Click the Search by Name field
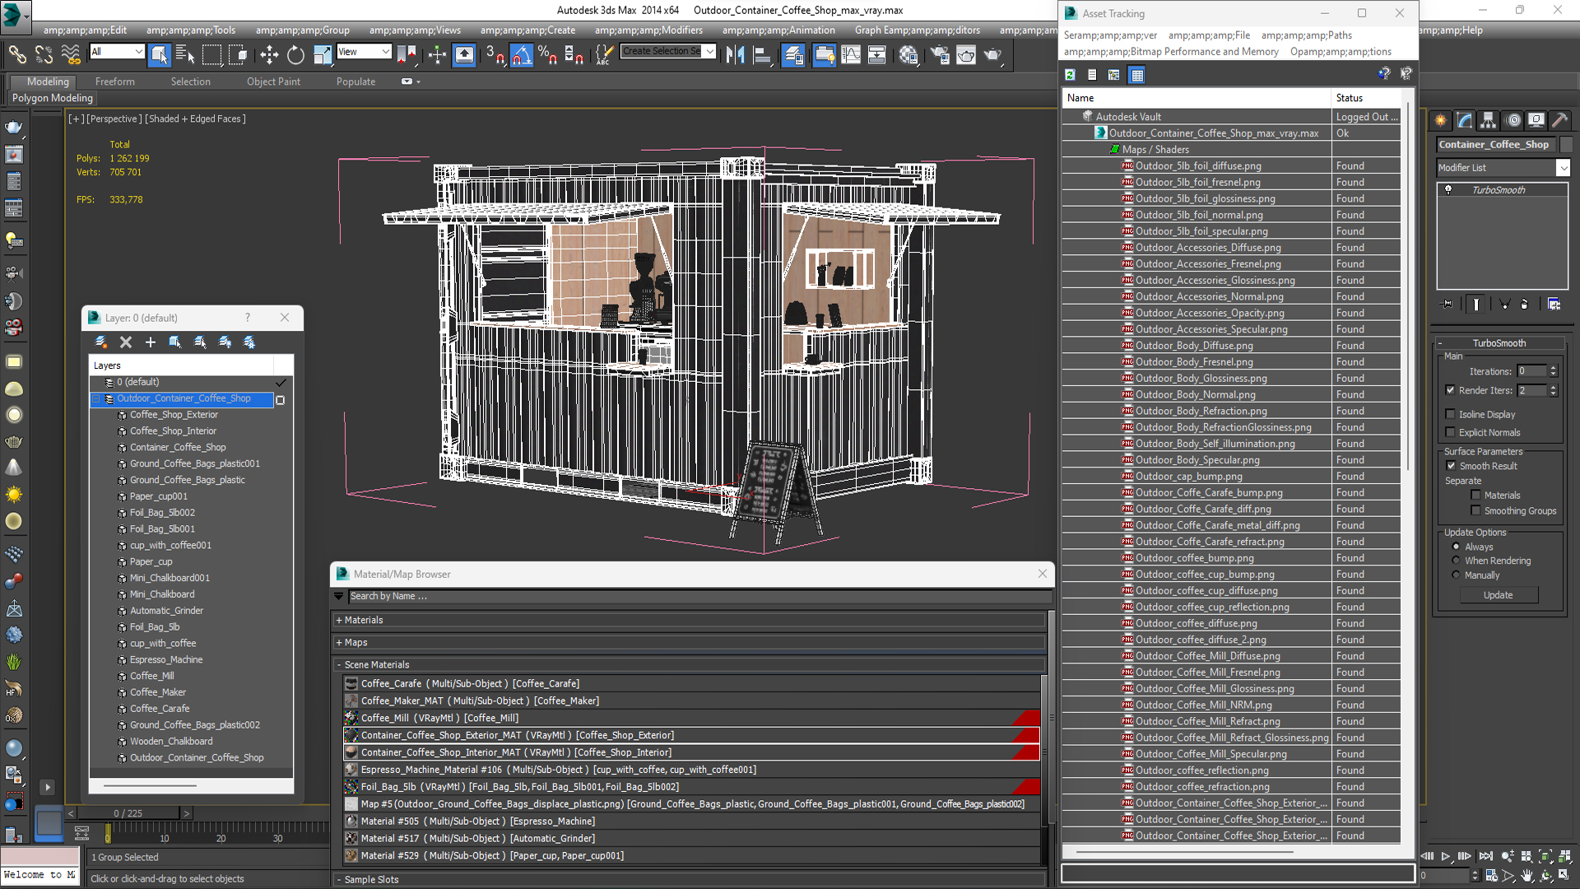Image resolution: width=1580 pixels, height=889 pixels. point(700,596)
